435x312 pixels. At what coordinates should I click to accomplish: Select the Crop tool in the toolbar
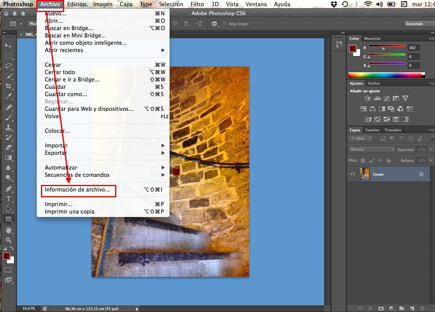coord(8,86)
